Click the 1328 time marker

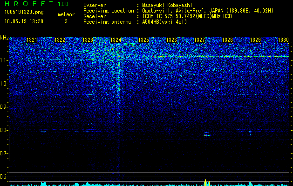pyautogui.click(x=228, y=40)
